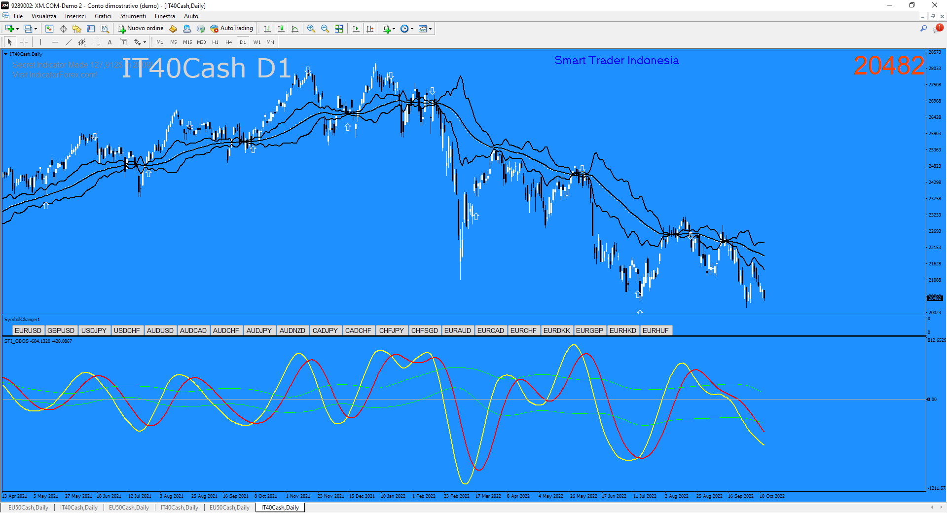
Task: Switch timeframe to W1
Action: tap(257, 42)
